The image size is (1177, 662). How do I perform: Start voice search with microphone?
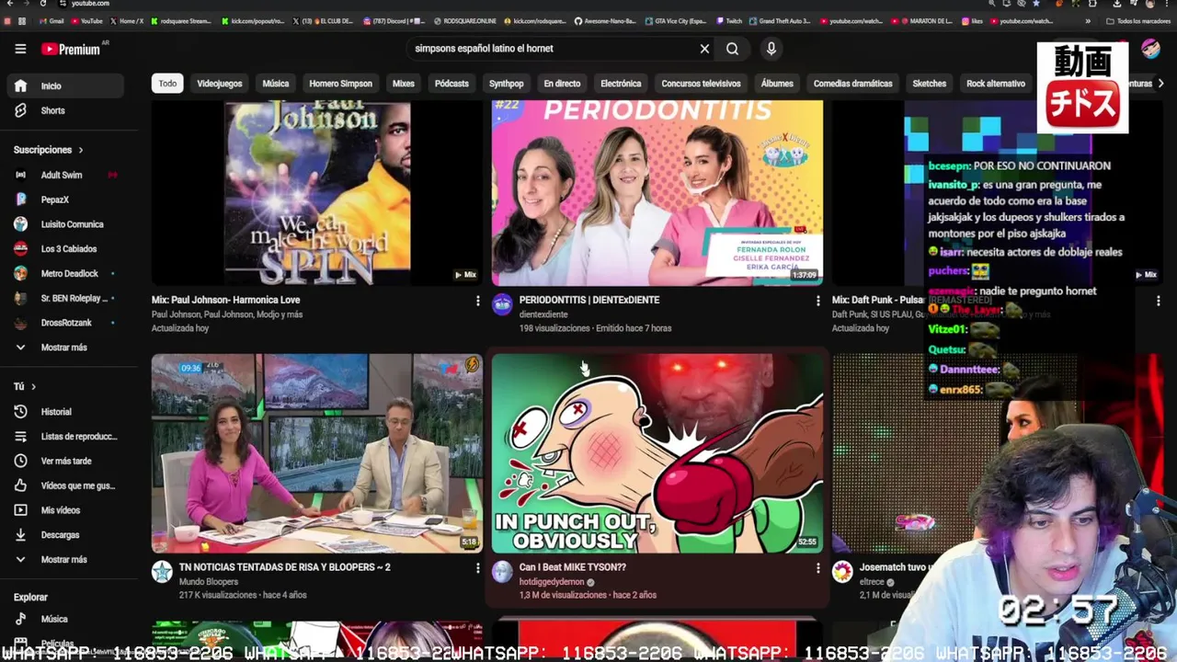click(771, 49)
